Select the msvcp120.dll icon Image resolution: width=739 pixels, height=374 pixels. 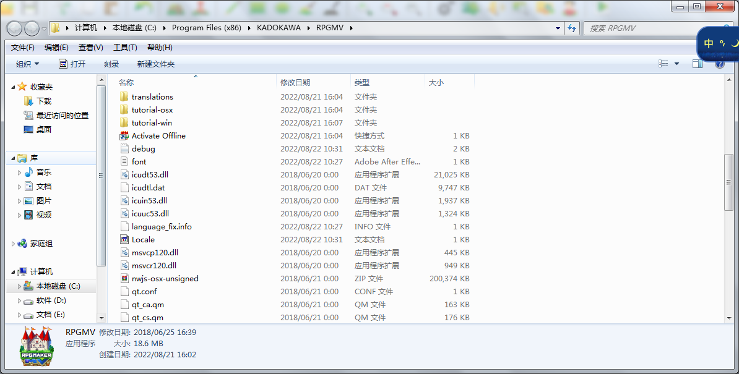pos(124,253)
